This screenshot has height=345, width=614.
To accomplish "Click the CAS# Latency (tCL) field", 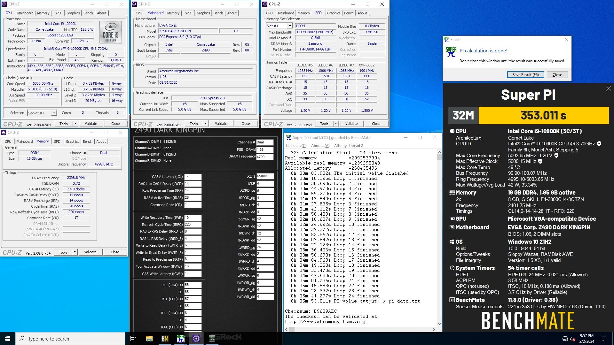I will (x=193, y=177).
